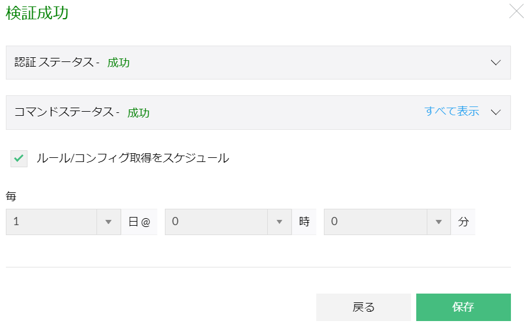Click the 検証成功 dialog title
This screenshot has height=331, width=532.
[x=37, y=14]
